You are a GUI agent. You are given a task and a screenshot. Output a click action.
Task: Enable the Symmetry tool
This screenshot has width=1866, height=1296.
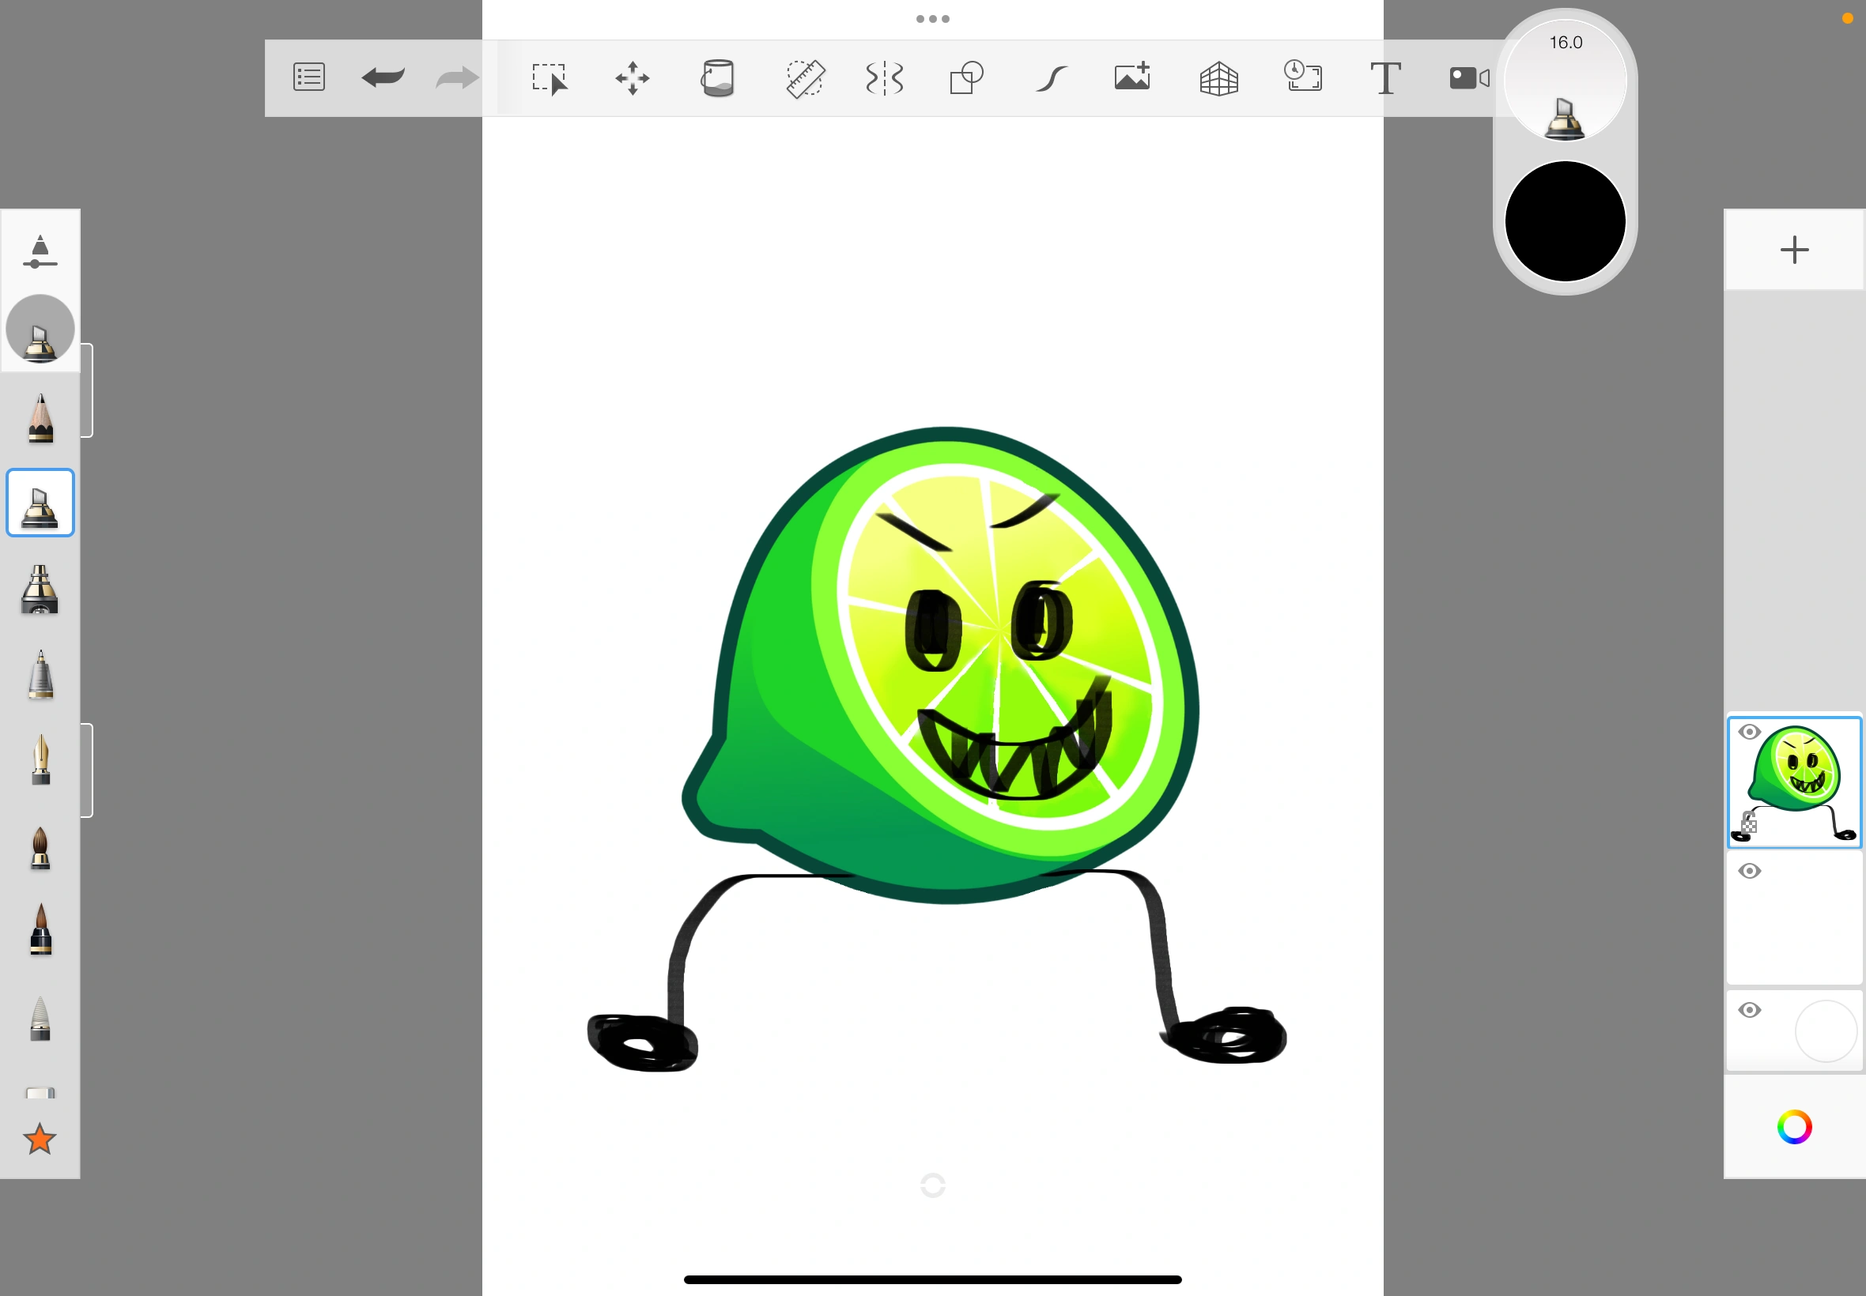tap(884, 78)
